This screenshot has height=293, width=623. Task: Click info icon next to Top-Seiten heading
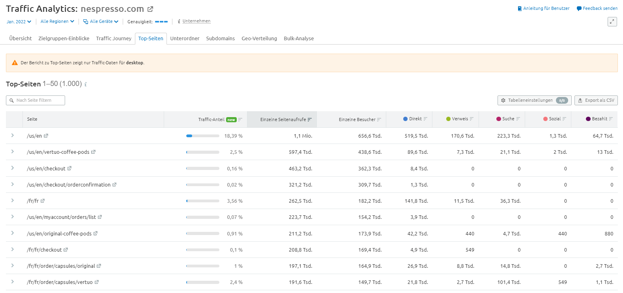[x=86, y=84]
